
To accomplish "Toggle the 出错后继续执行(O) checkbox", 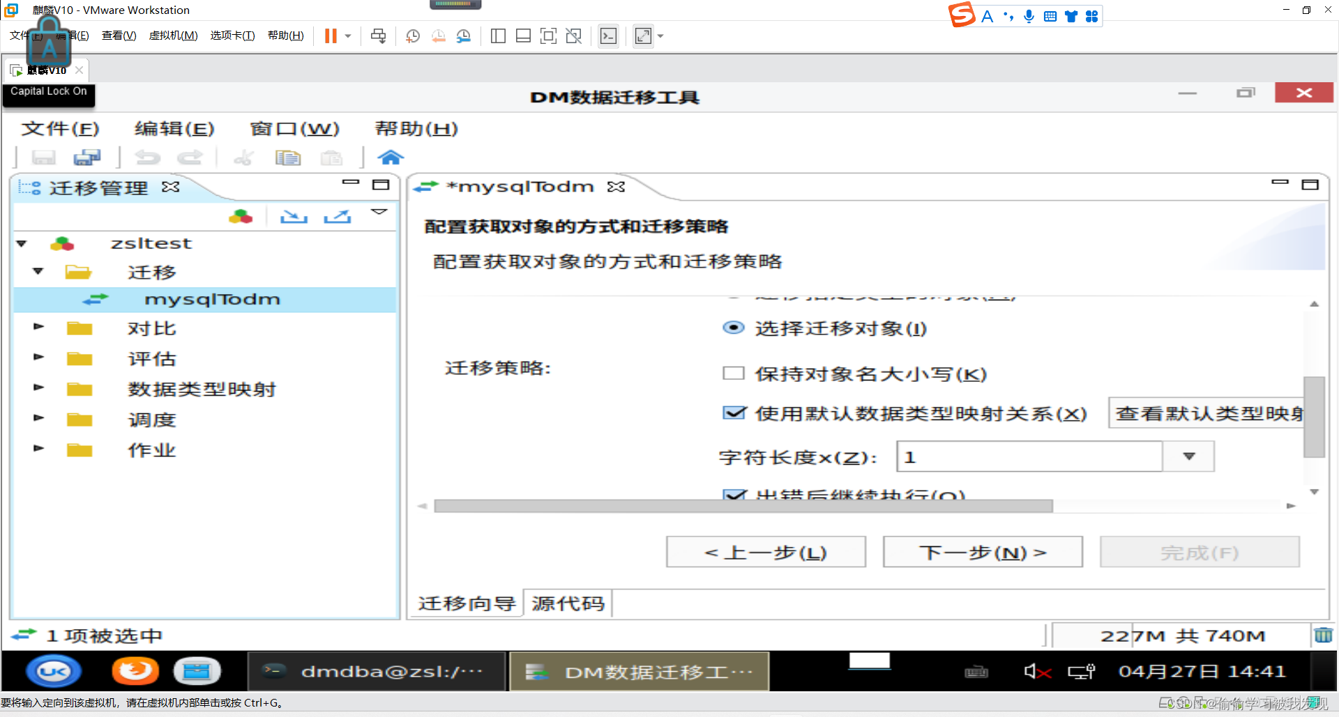I will tap(734, 495).
